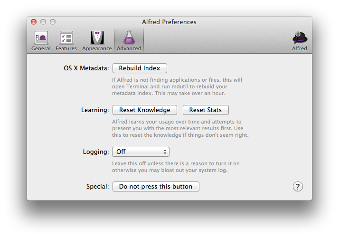The image size is (339, 238).
Task: Click the 'Learning:' label
Action: click(x=95, y=110)
